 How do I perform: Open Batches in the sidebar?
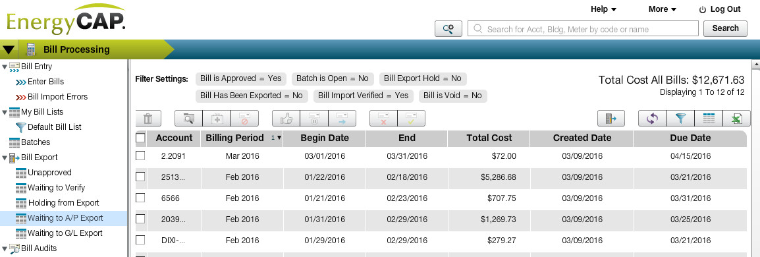point(36,142)
